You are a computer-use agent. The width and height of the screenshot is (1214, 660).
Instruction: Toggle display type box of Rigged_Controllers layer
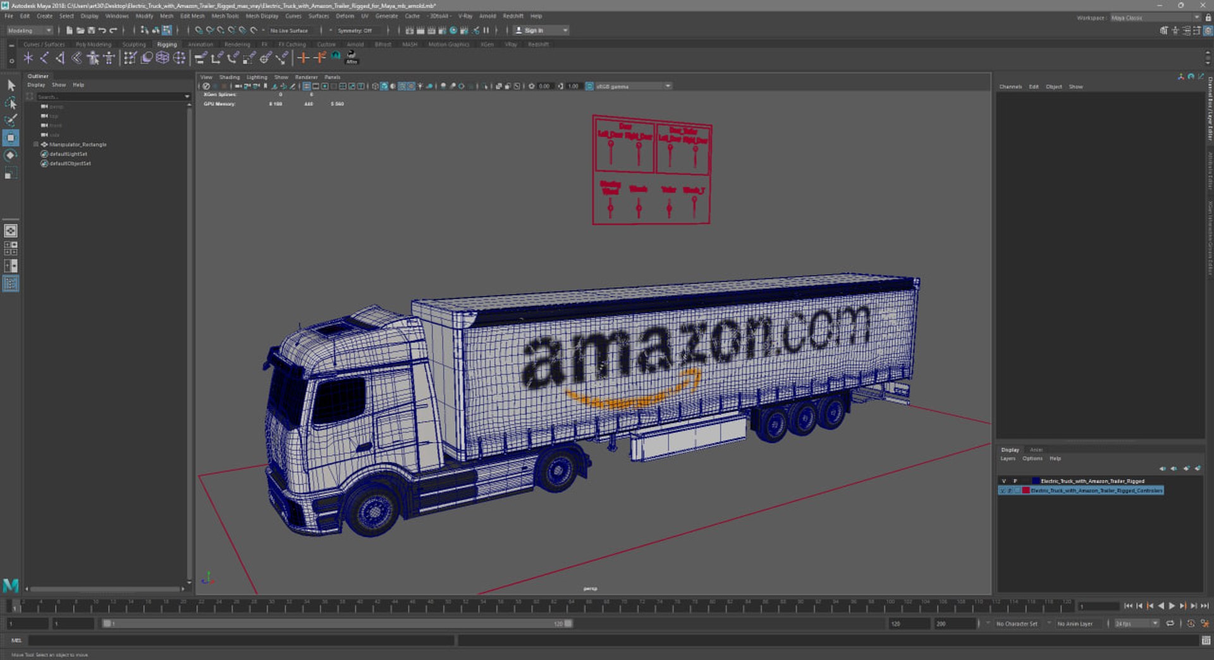(1017, 491)
